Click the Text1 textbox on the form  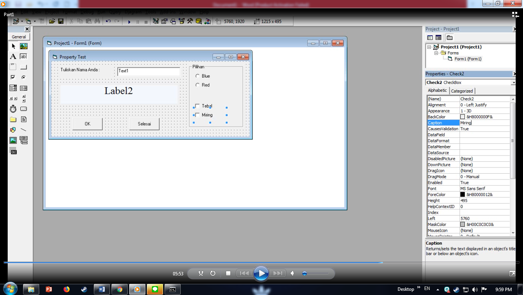pyautogui.click(x=149, y=71)
